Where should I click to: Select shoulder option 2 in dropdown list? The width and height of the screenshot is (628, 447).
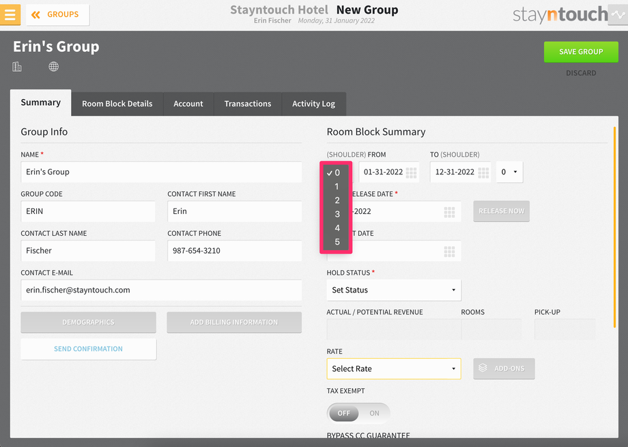click(x=337, y=200)
